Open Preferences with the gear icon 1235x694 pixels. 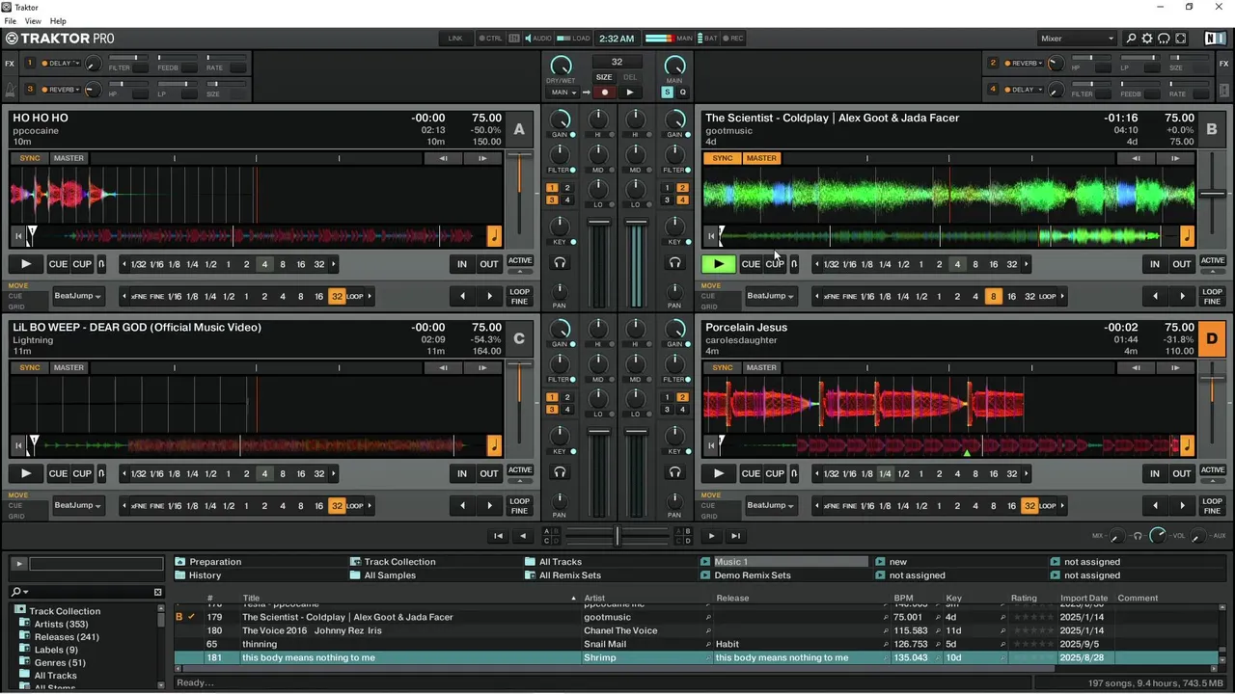(x=1147, y=39)
